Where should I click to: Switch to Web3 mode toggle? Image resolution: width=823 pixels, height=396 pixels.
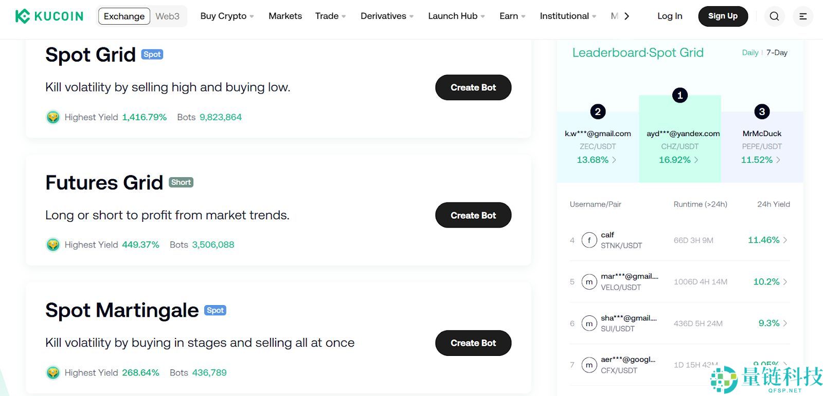tap(168, 16)
